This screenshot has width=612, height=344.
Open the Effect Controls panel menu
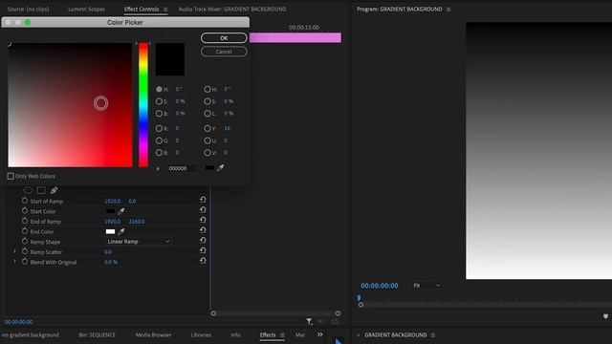coord(165,10)
